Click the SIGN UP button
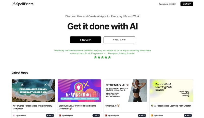The width and height of the screenshot is (204, 118). click(187, 4)
